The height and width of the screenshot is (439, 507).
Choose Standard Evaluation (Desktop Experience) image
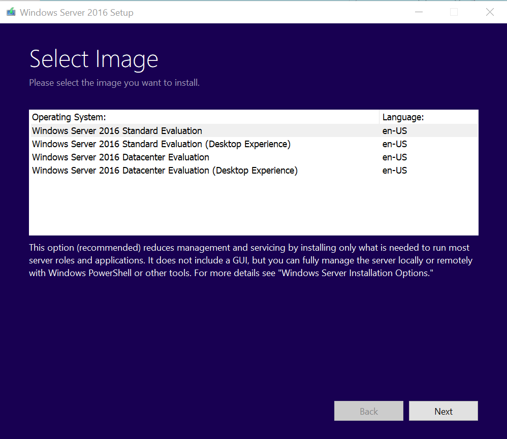pos(253,144)
